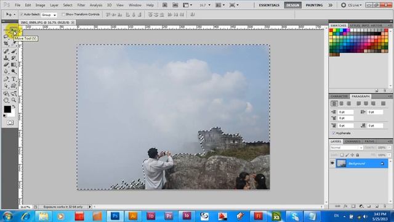394x222 pixels.
Task: Click the foreground color black swatch
Action: click(x=7, y=109)
